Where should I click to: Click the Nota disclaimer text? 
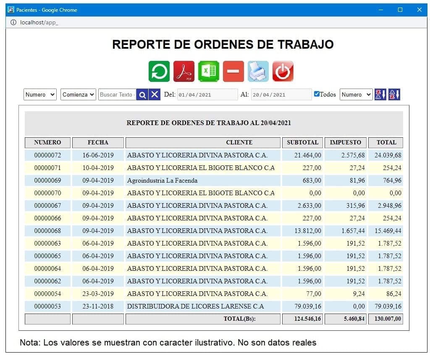(x=168, y=343)
